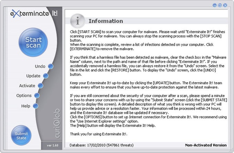Click the blue Help bullet
Image resolution: width=234 pixels, height=153 pixels.
(x=35, y=106)
